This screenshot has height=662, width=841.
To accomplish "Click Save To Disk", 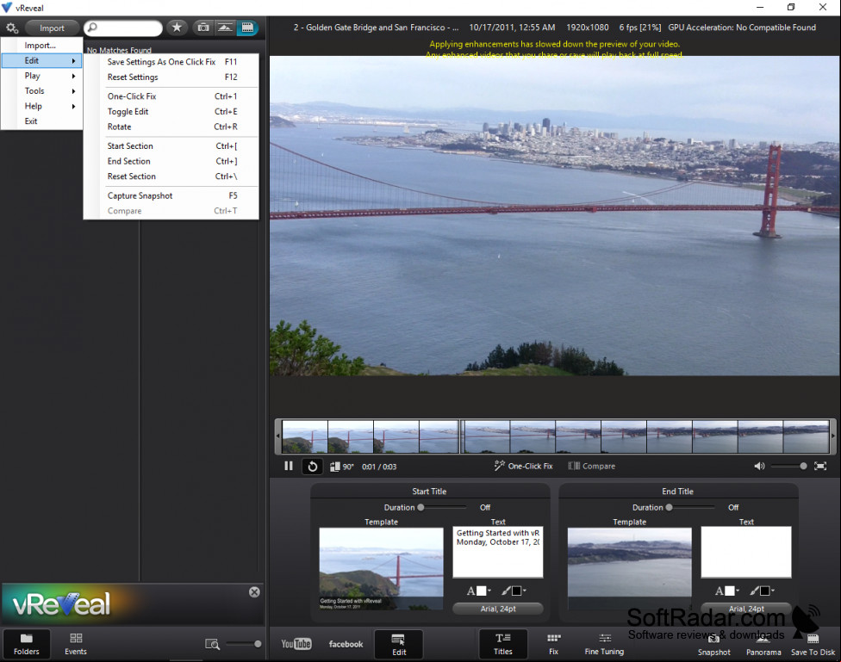I will tap(813, 645).
